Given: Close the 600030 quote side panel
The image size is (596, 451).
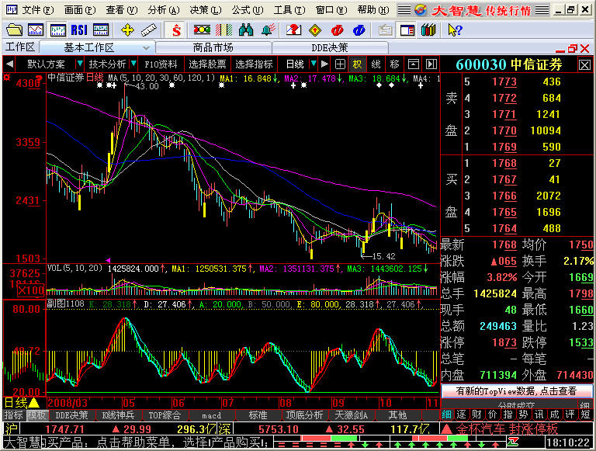Looking at the screenshot, I should 584,64.
